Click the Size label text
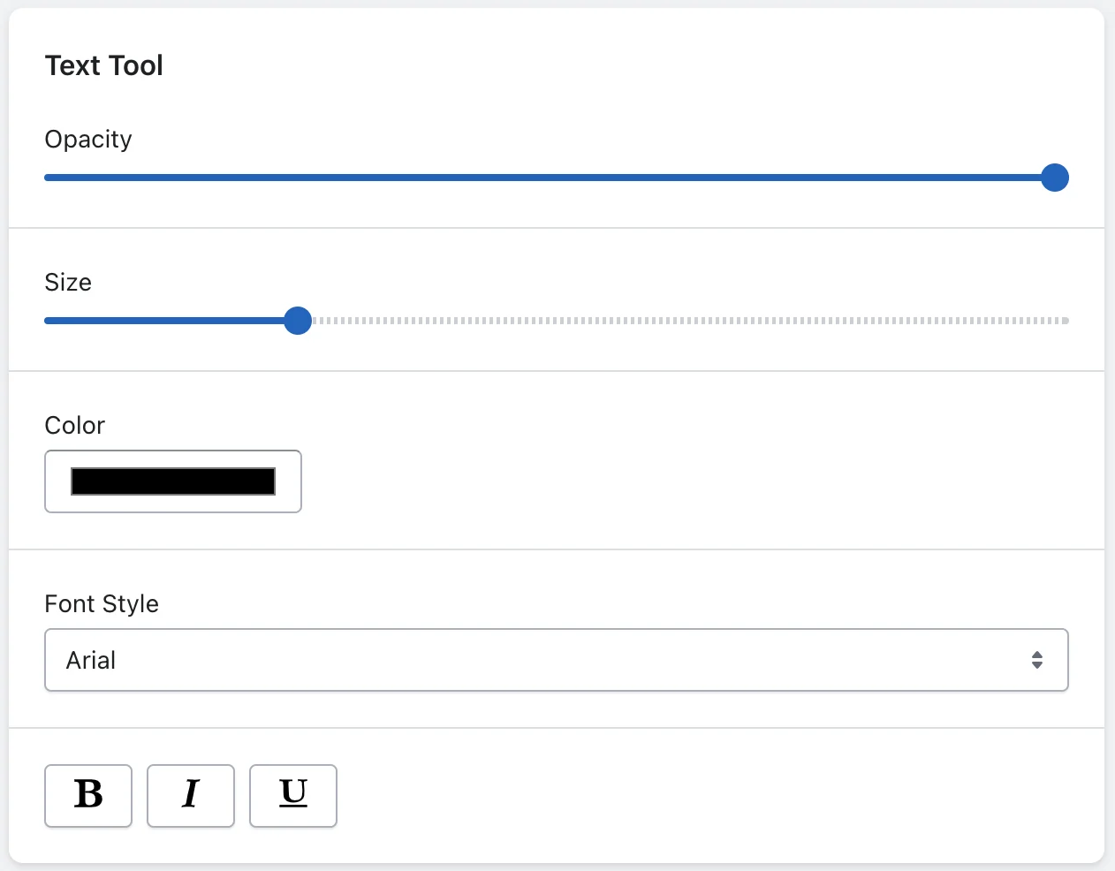Screen dimensions: 1115x871 [68, 282]
